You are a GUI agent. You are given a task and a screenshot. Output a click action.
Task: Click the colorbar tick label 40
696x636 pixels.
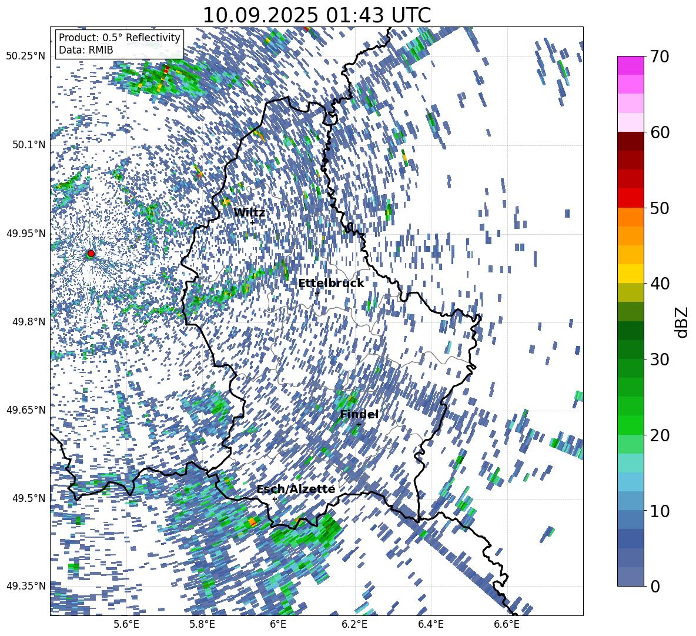point(660,284)
